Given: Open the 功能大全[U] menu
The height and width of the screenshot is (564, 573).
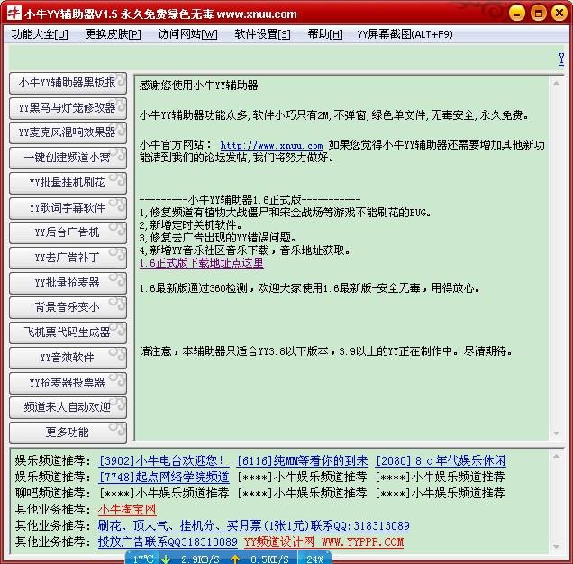Looking at the screenshot, I should (40, 34).
